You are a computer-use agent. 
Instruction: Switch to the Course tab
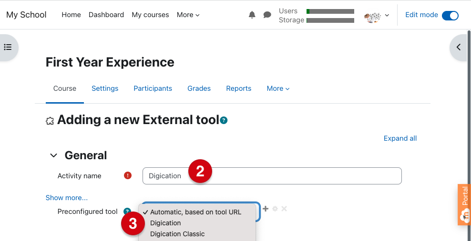[64, 88]
